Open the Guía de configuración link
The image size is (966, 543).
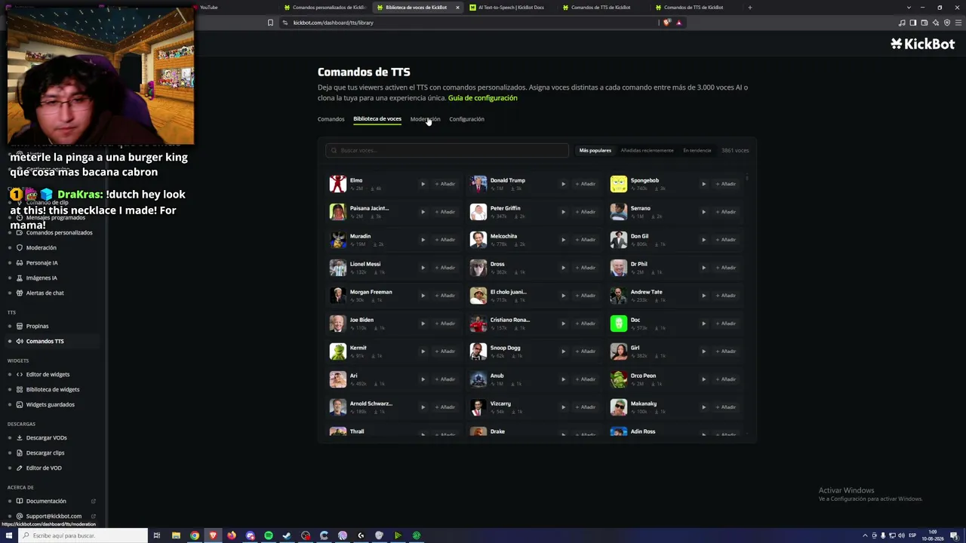[483, 98]
